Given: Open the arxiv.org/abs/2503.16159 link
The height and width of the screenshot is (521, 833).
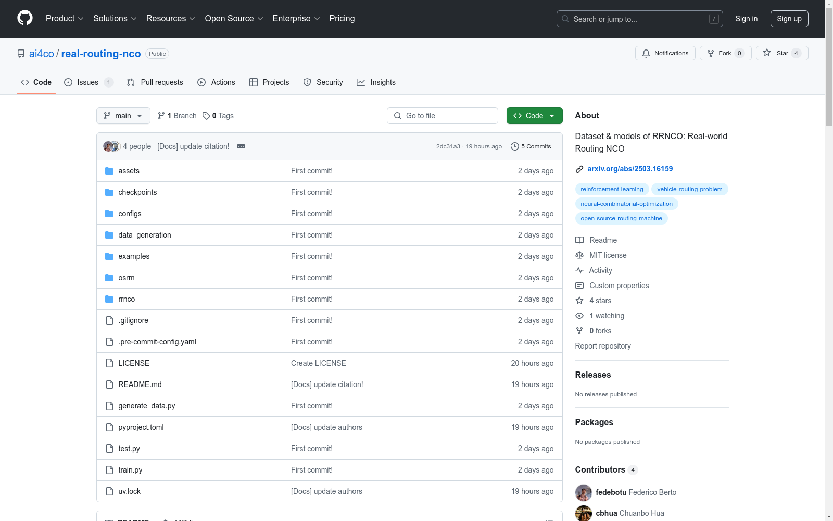Looking at the screenshot, I should (x=630, y=169).
